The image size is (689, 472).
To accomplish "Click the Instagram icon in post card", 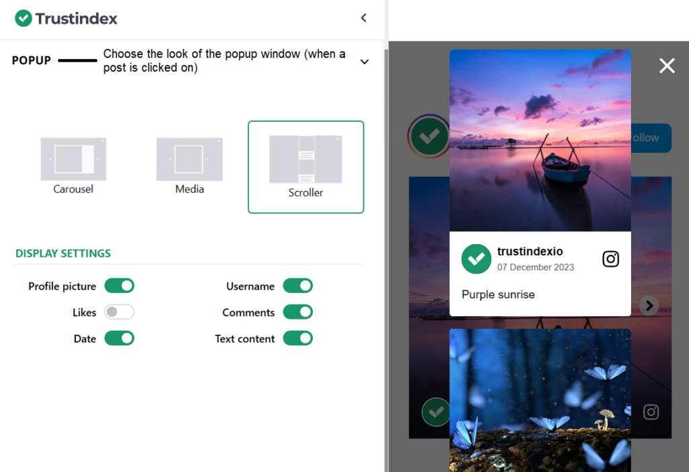I will (610, 259).
